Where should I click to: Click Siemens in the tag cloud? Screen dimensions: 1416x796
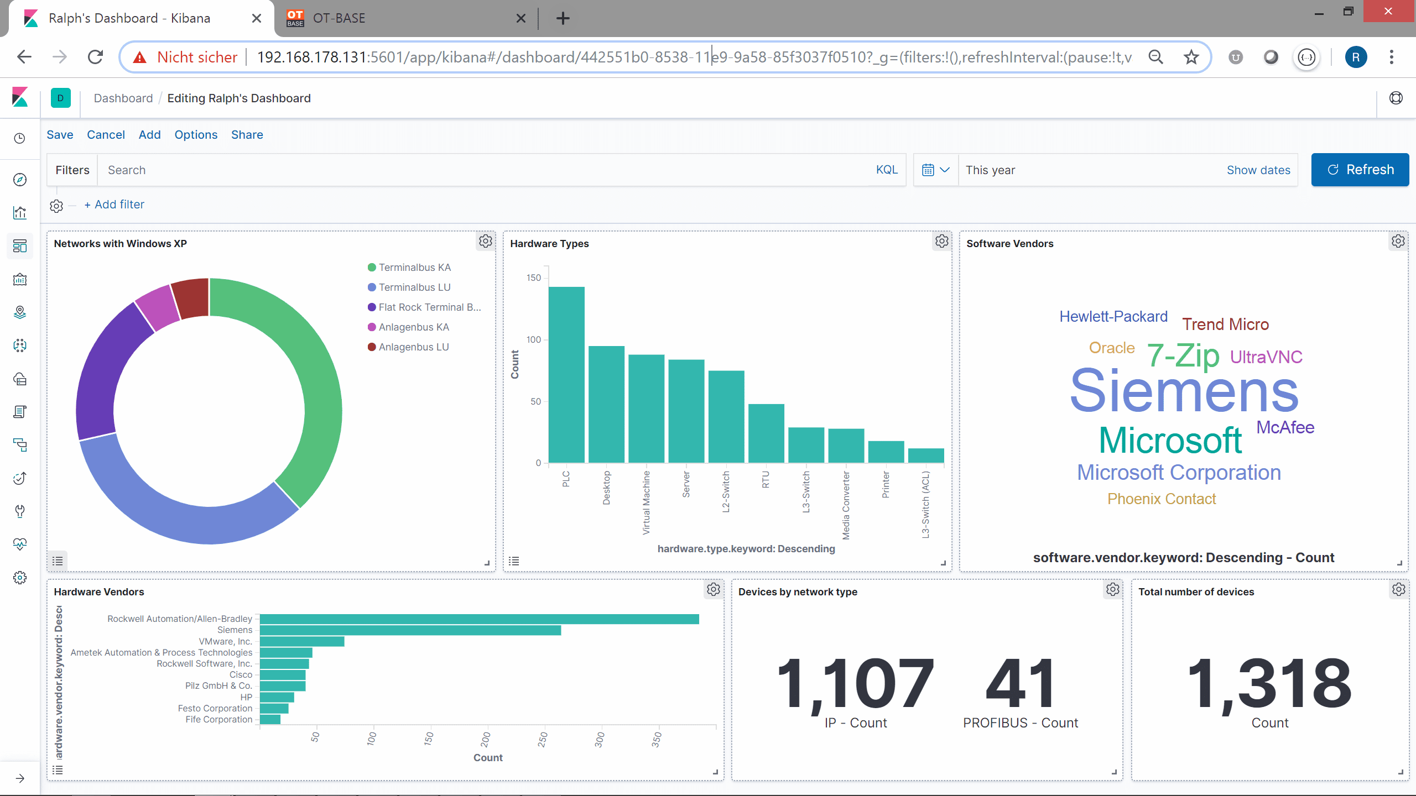[x=1184, y=390]
